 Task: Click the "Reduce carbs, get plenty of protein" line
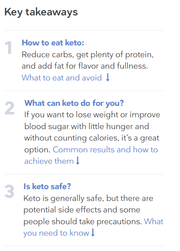(x=88, y=55)
